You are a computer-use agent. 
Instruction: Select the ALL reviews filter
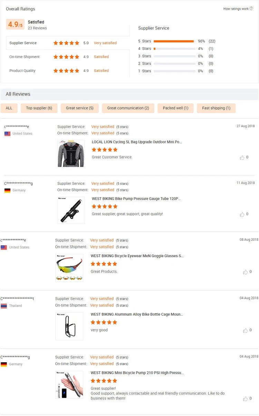tap(9, 108)
